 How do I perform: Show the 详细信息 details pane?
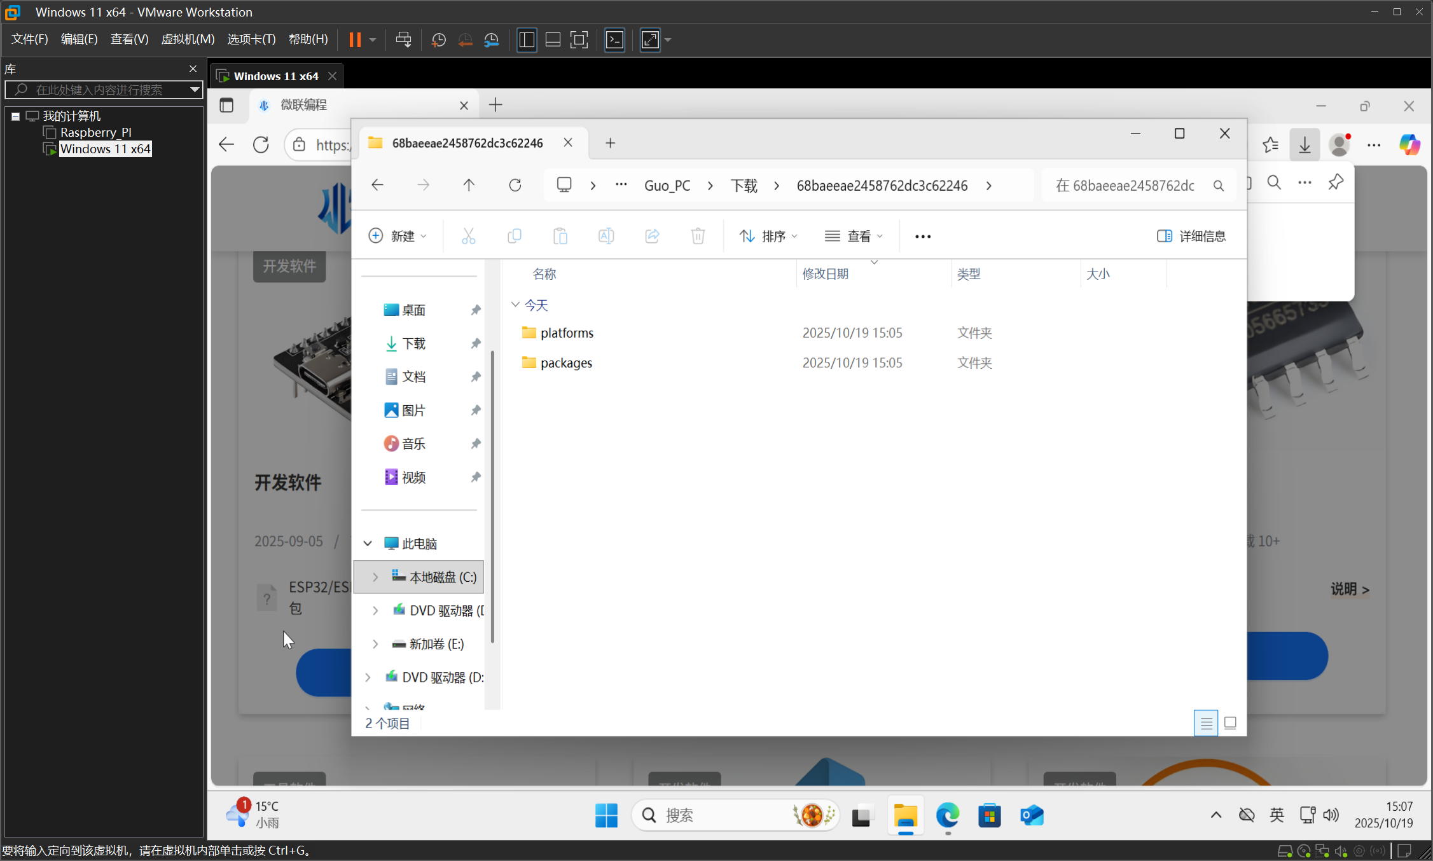pyautogui.click(x=1191, y=235)
